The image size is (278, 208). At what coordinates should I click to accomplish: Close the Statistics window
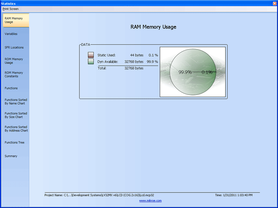pos(275,3)
